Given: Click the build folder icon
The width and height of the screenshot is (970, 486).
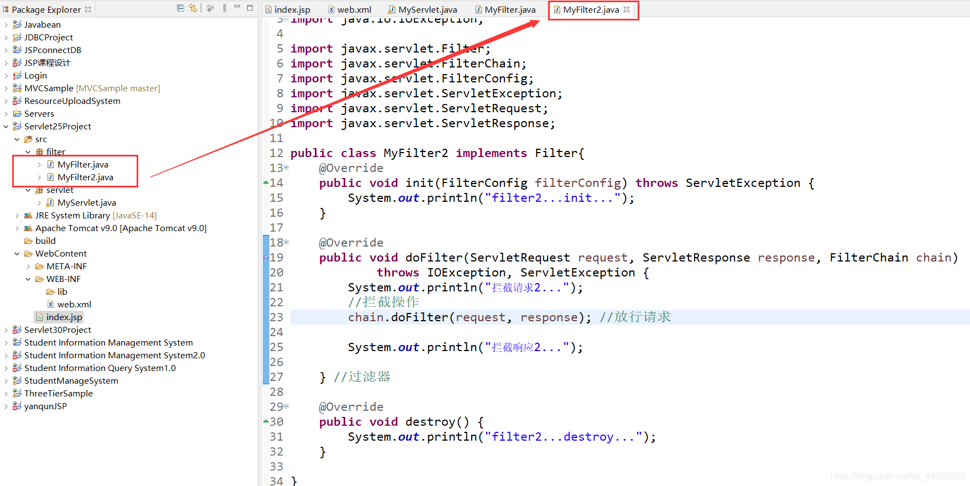Looking at the screenshot, I should tap(28, 241).
